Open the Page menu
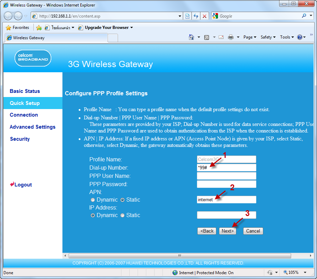The image size is (317, 279). [250, 37]
